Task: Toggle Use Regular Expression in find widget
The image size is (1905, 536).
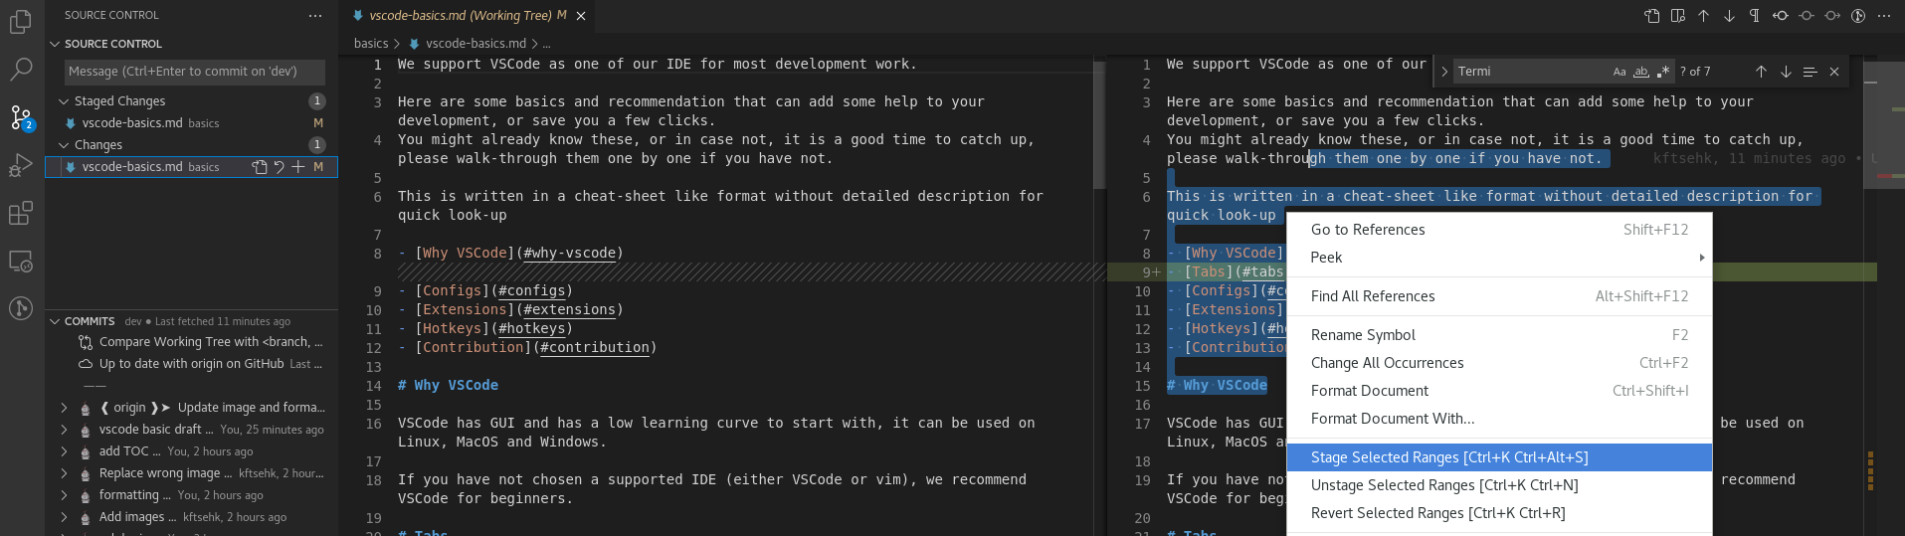Action: pyautogui.click(x=1663, y=72)
